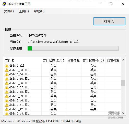Select the d3dx10.dll file name

pos(17,66)
